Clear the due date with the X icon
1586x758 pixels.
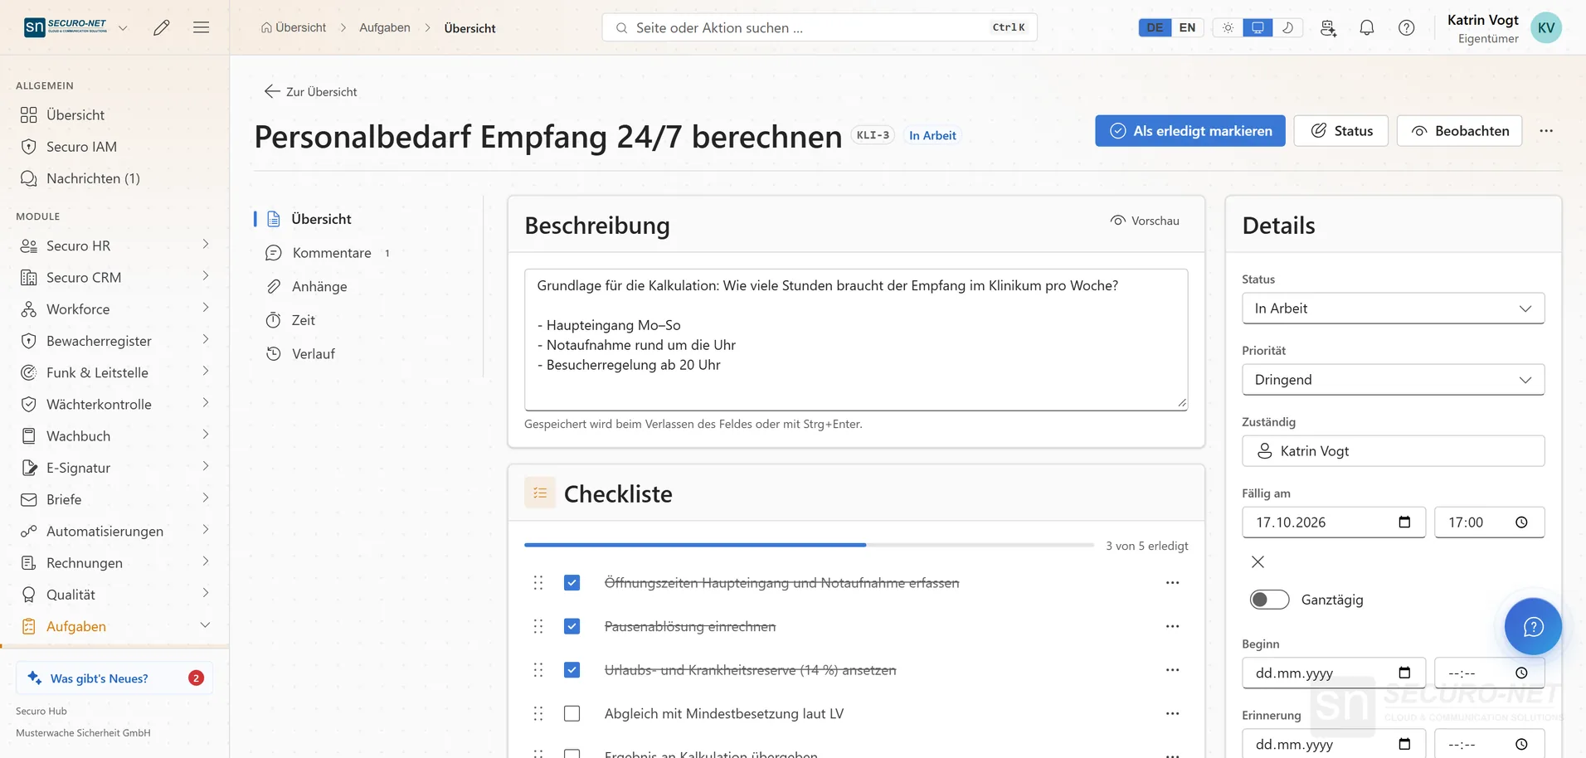(1258, 562)
